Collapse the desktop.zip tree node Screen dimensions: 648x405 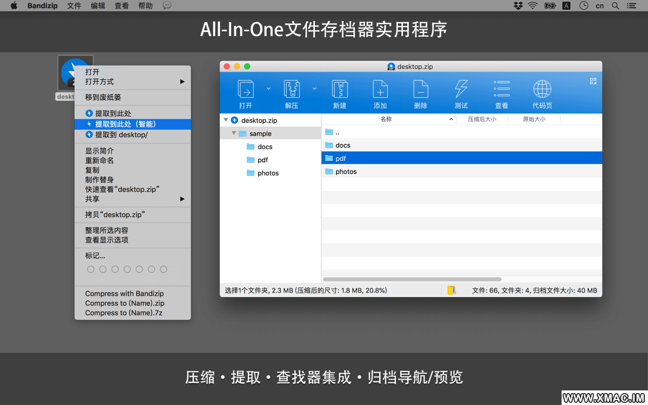(226, 120)
